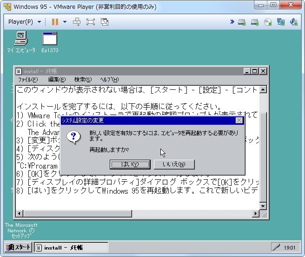
Task: Click the 再起動しますか? message text
Action: coord(109,150)
